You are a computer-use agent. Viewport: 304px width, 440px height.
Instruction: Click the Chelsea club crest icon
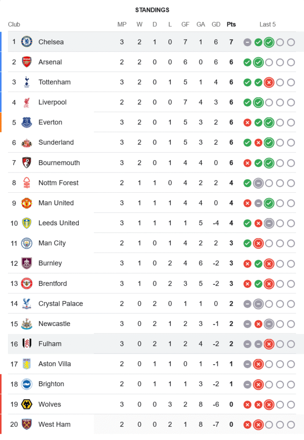pyautogui.click(x=27, y=42)
